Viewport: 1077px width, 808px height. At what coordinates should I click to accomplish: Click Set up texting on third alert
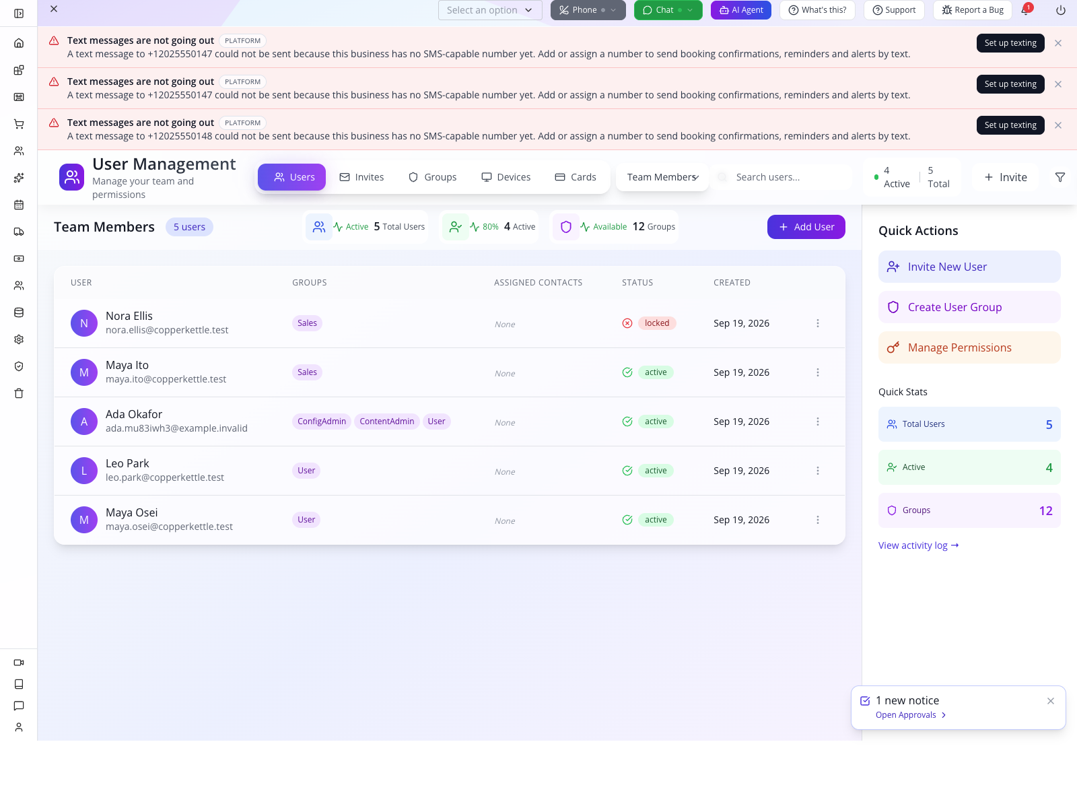(x=1010, y=125)
